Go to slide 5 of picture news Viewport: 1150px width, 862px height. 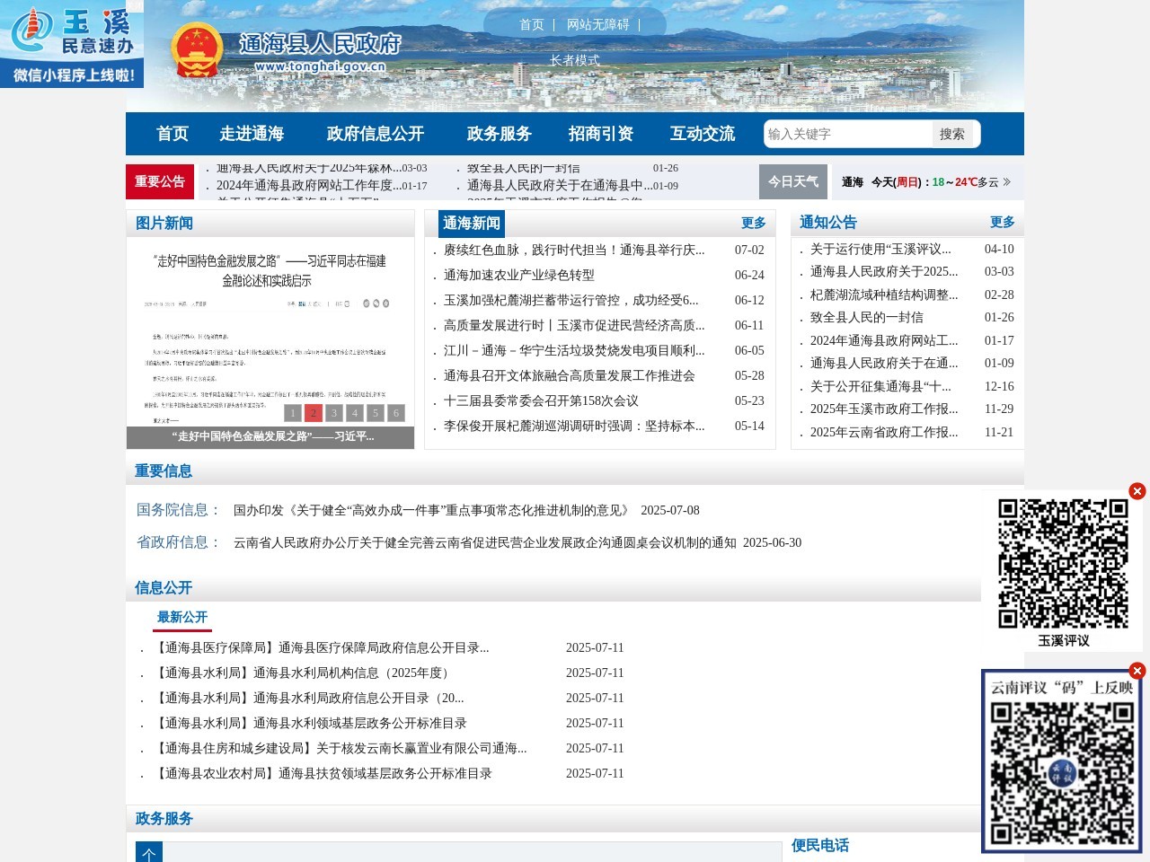pyautogui.click(x=376, y=413)
